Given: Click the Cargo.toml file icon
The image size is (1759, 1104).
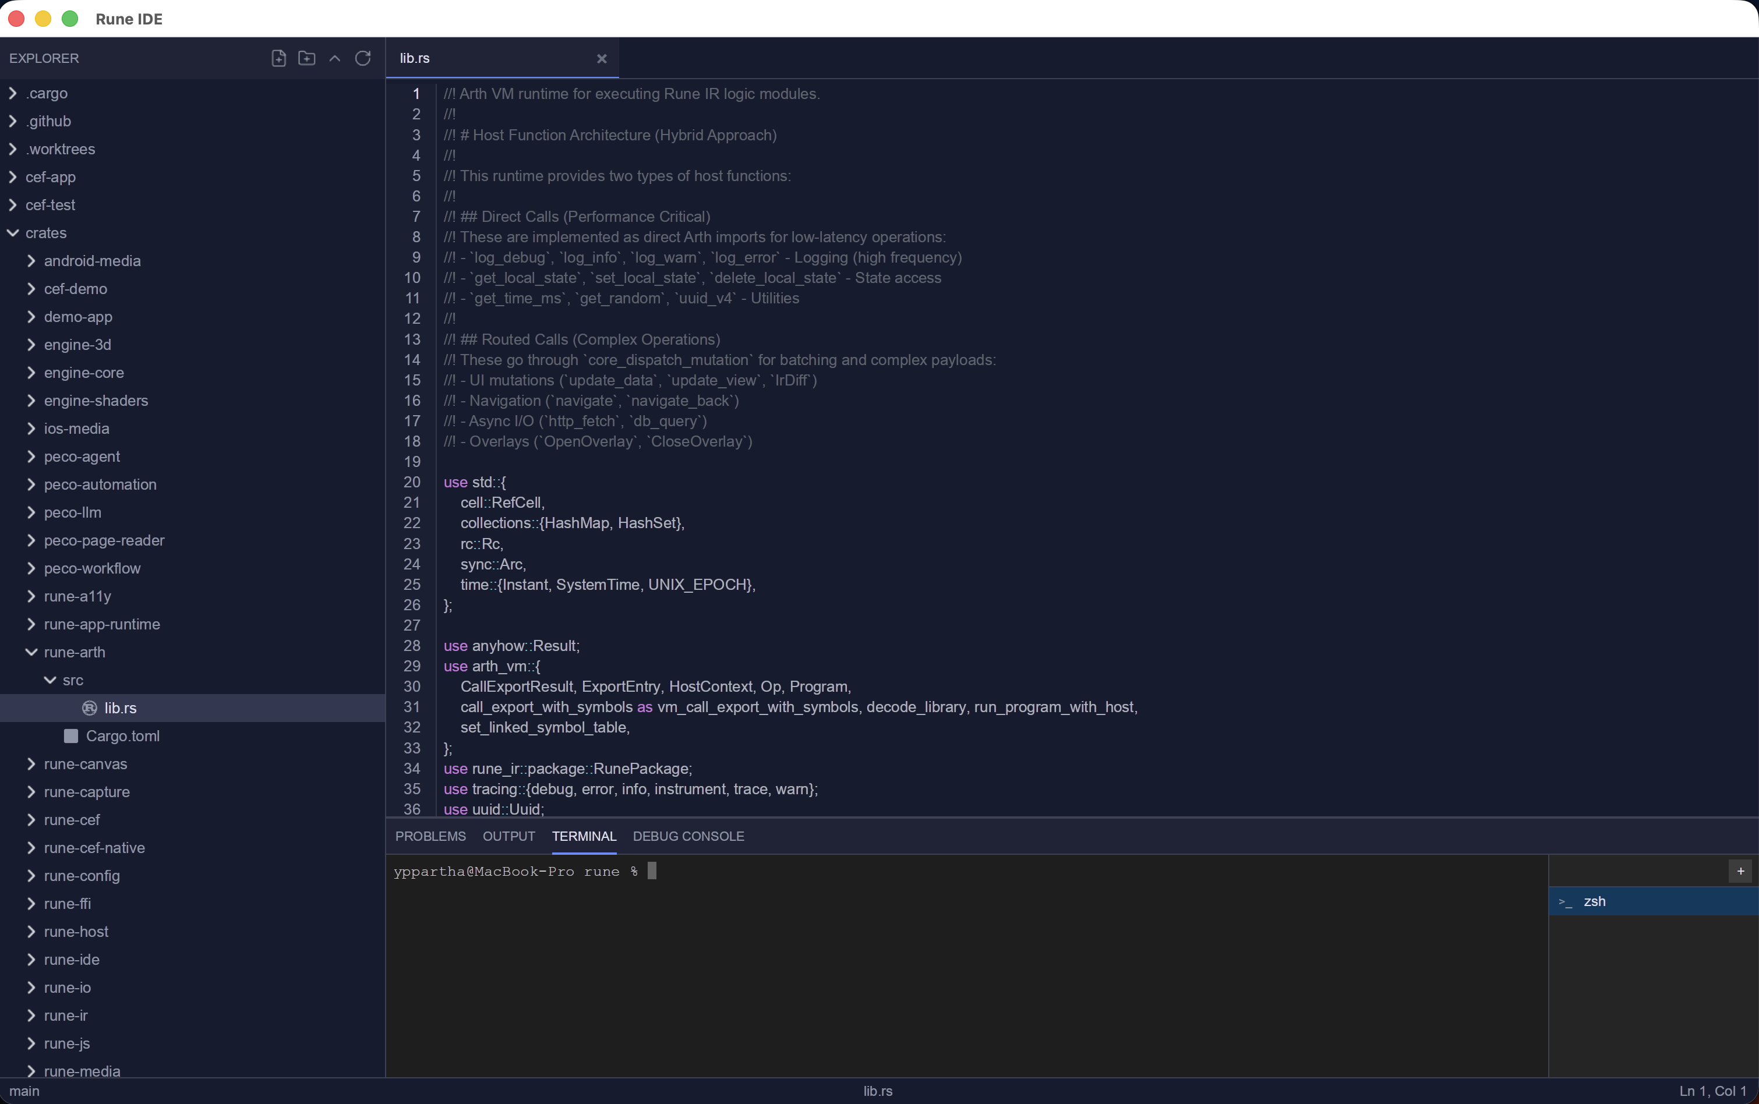Looking at the screenshot, I should point(71,735).
